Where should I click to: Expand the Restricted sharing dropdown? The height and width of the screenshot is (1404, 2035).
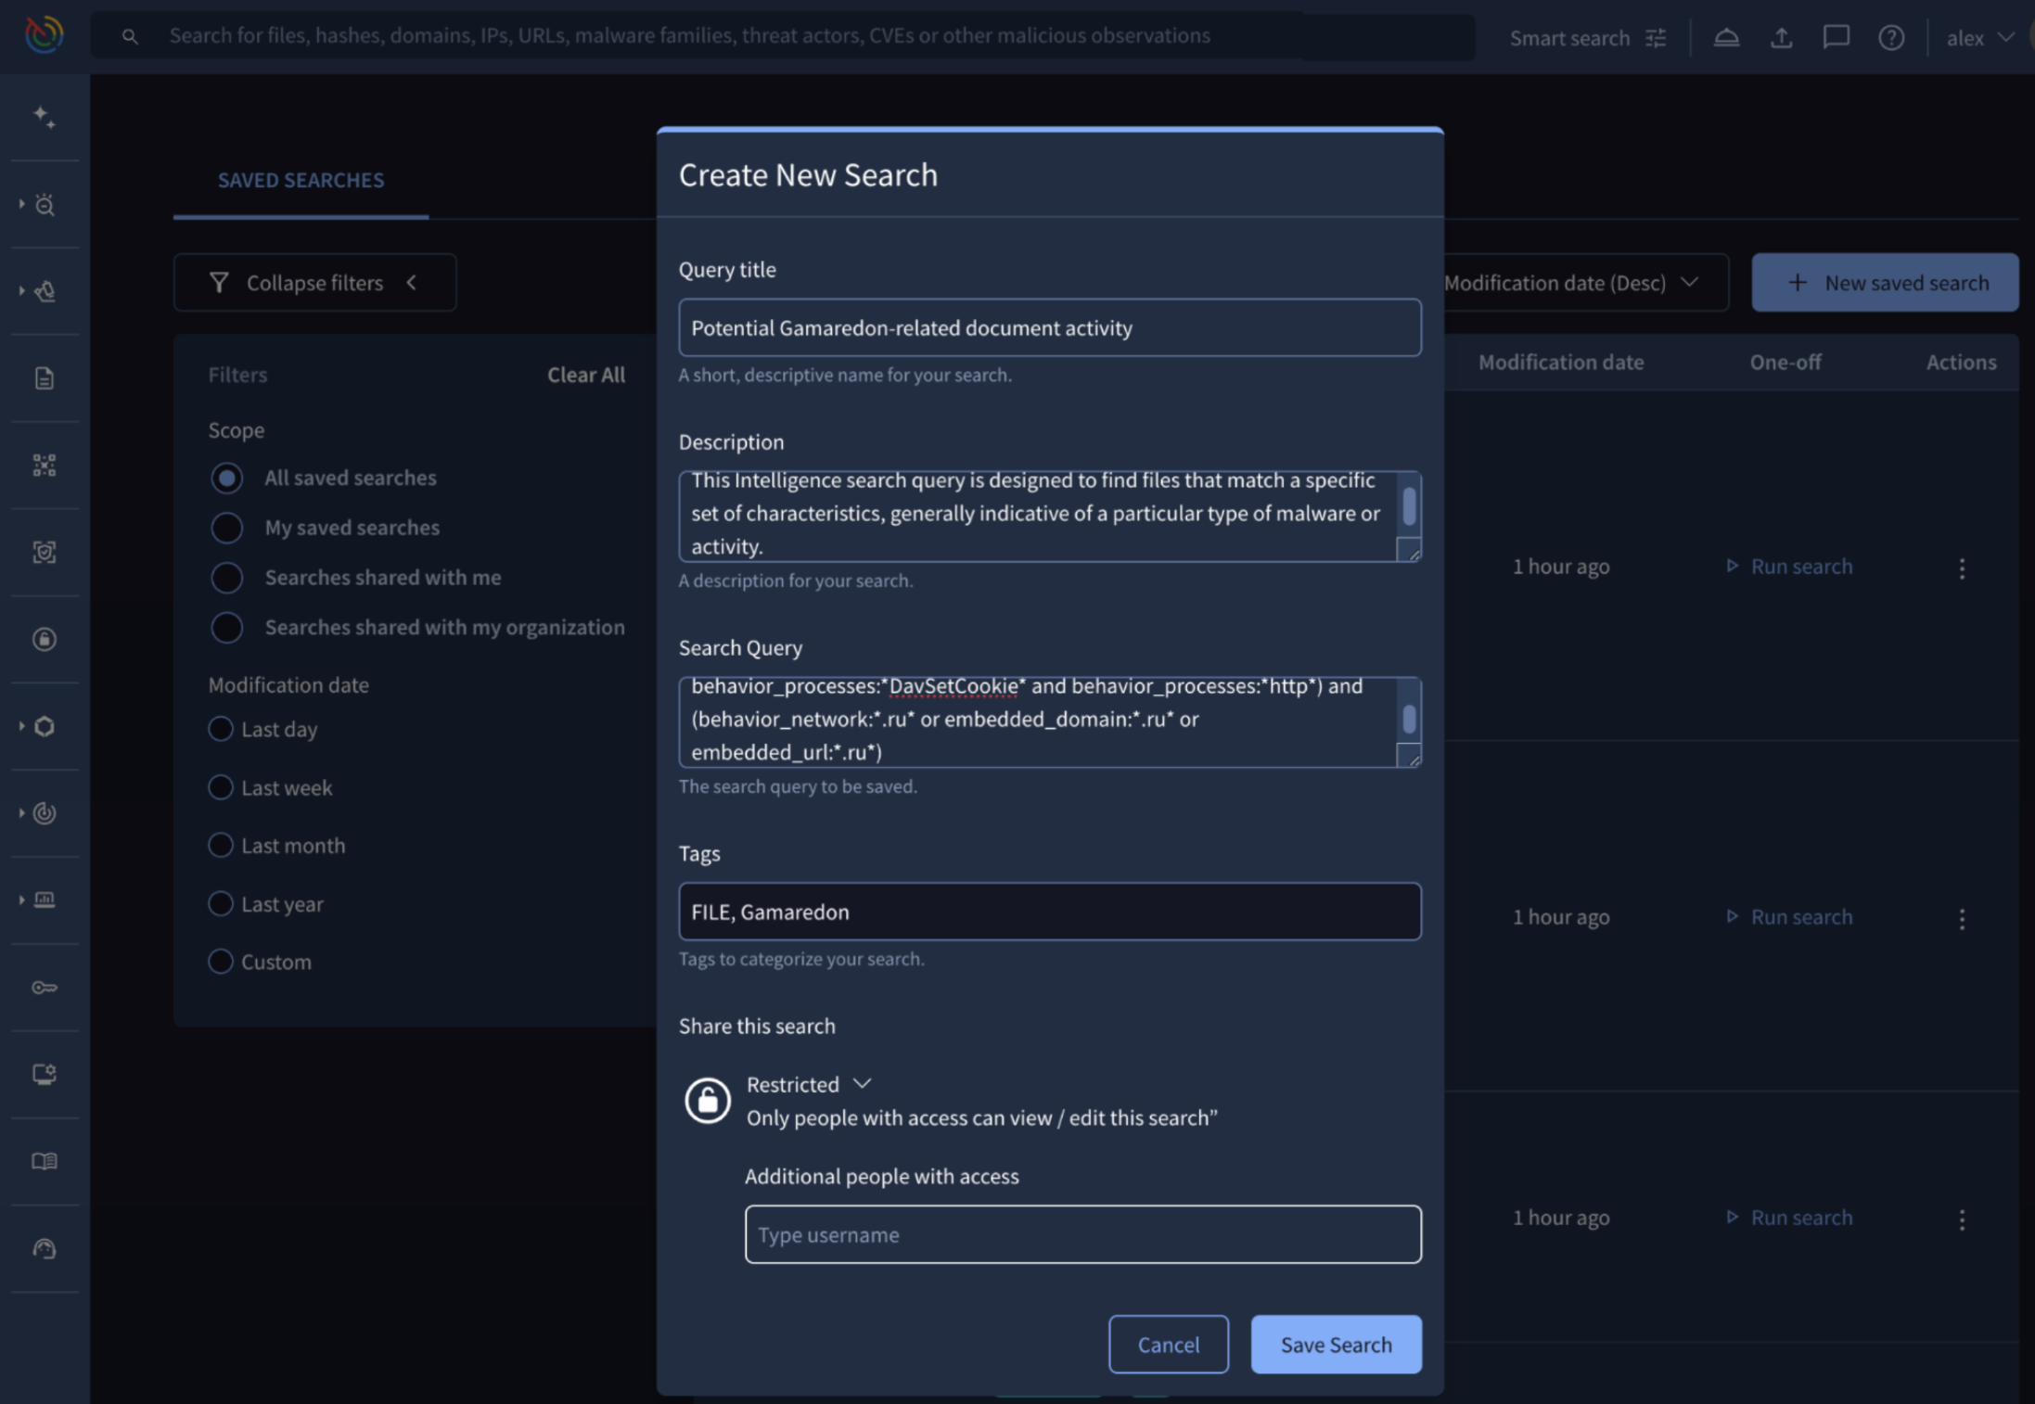pos(809,1084)
